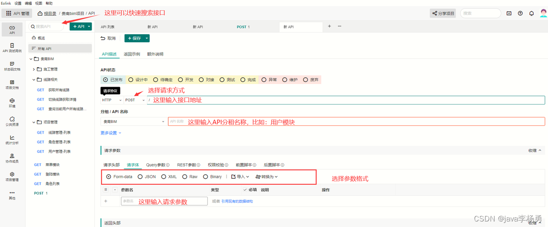Click the 分享项目 share button

point(443,13)
